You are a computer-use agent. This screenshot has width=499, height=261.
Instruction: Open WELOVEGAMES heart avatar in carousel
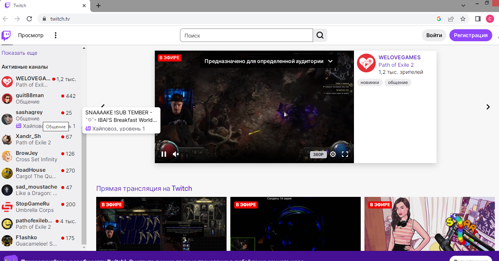pos(366,63)
